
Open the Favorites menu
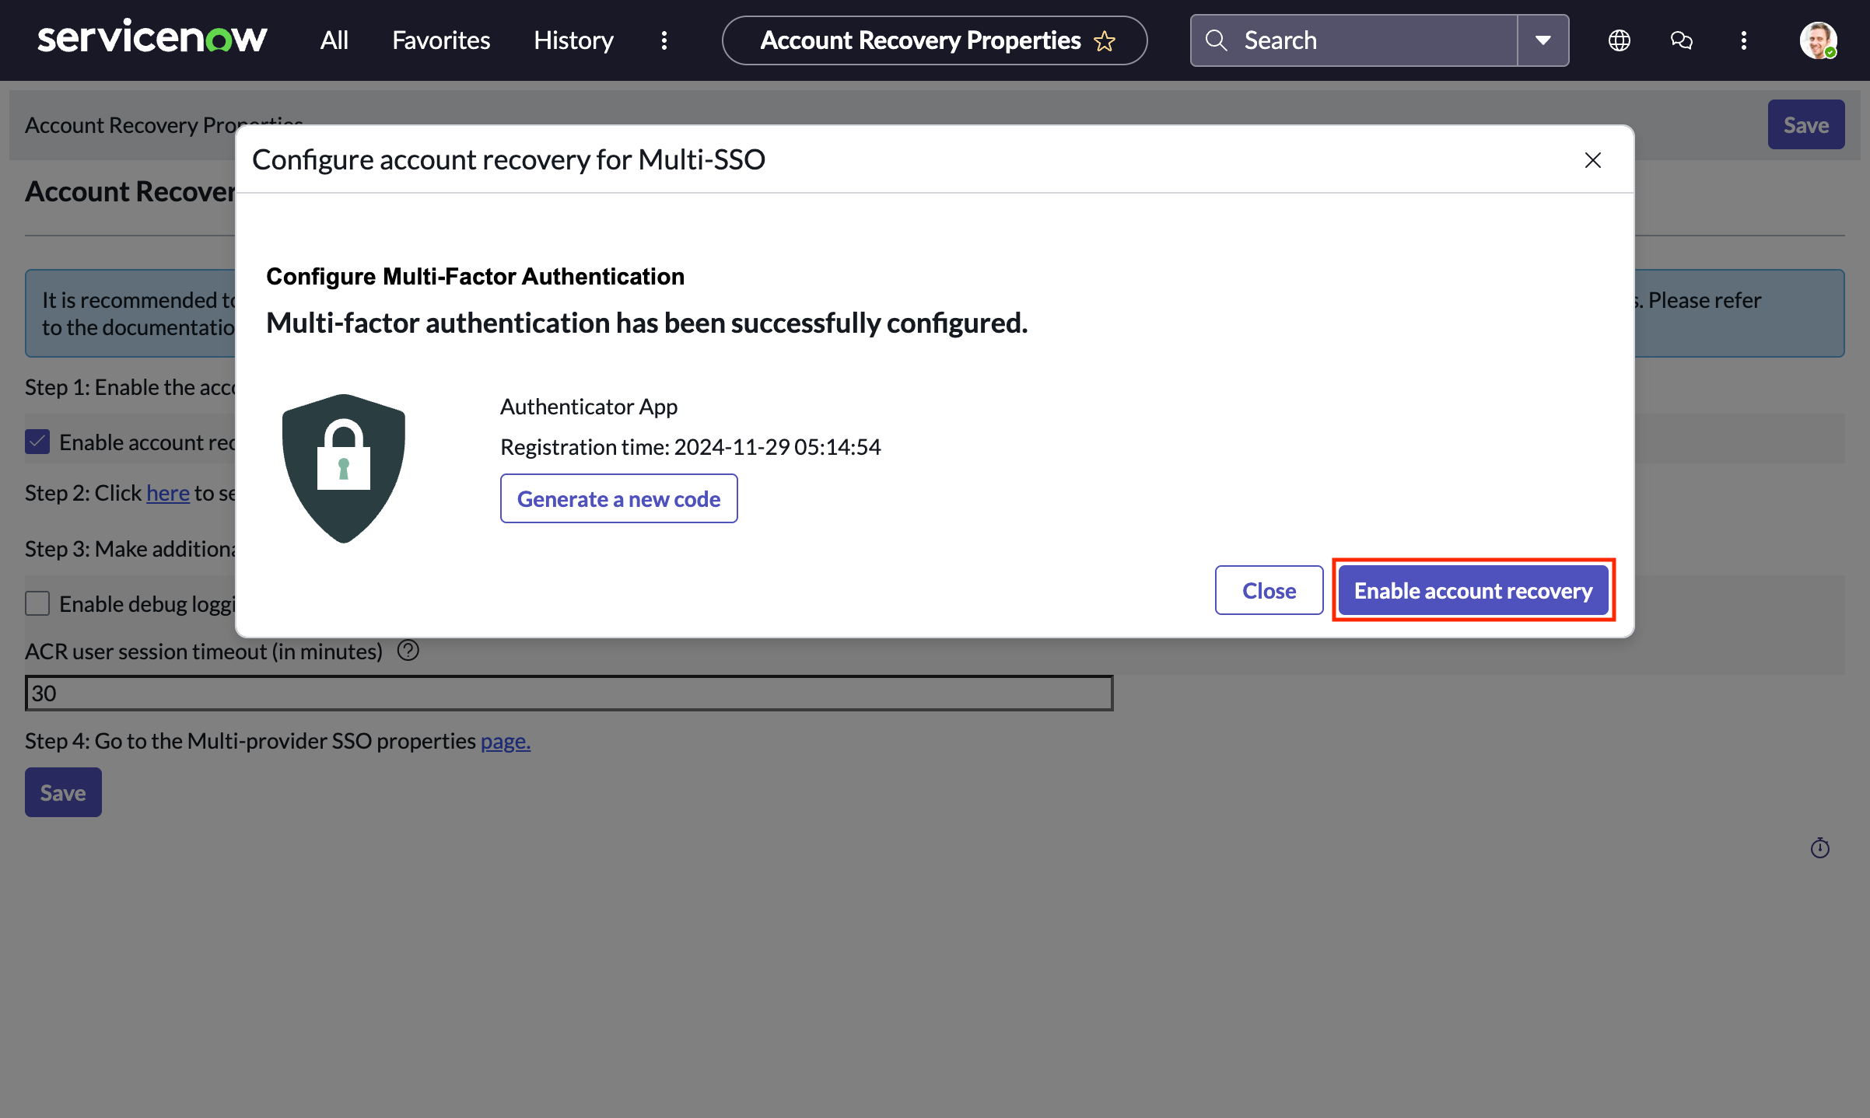(x=440, y=40)
